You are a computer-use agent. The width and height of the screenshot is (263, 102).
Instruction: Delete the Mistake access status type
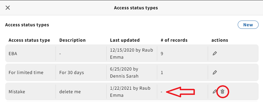pyautogui.click(x=222, y=92)
